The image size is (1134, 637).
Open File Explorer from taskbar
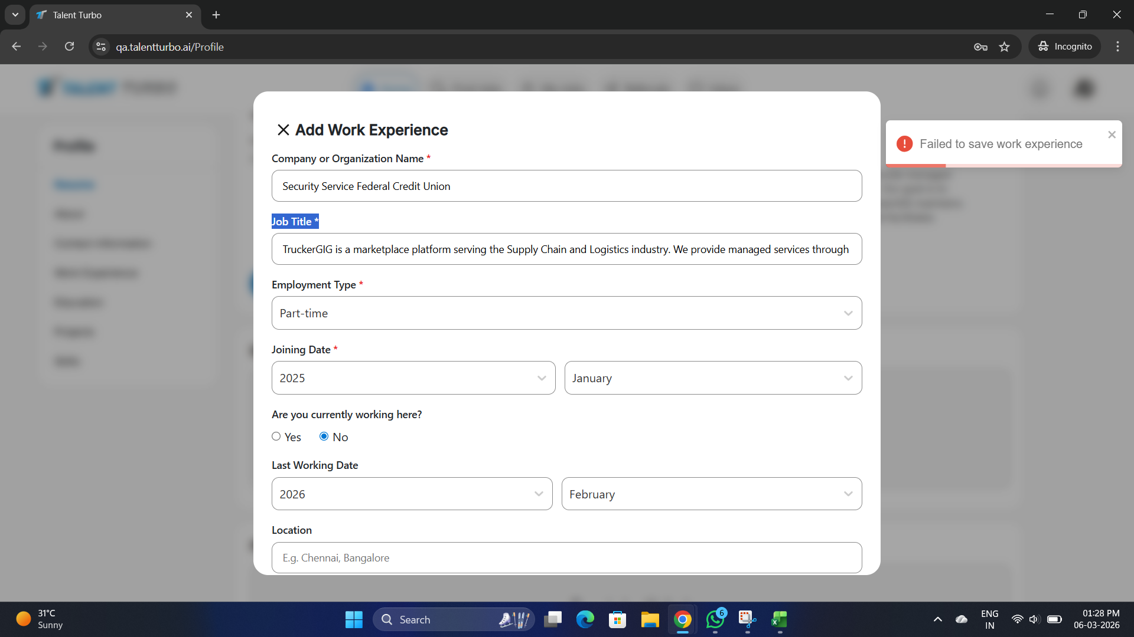650,619
